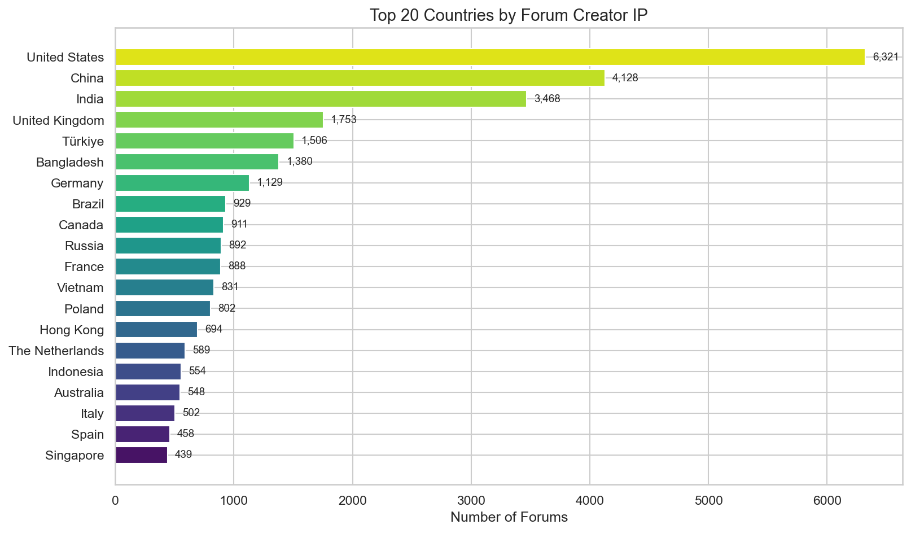Click The Netherlands country label

[x=56, y=351]
